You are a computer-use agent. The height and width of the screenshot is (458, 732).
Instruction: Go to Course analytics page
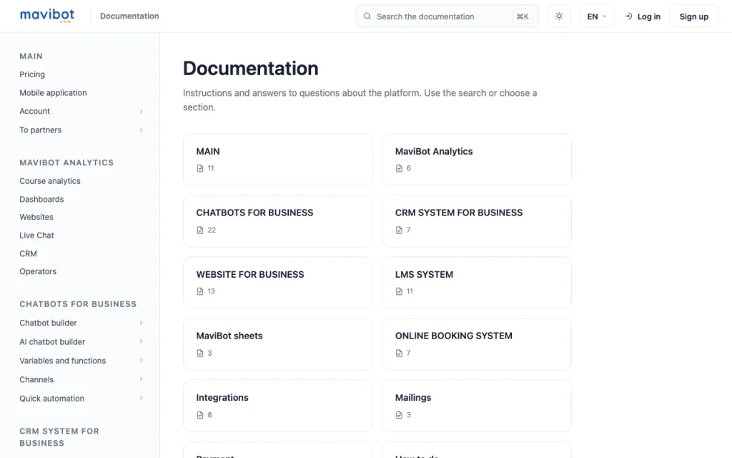point(50,181)
